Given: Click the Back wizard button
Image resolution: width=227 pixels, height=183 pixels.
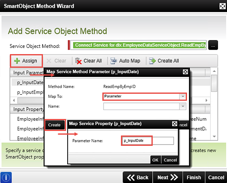Looking at the screenshot, I should pyautogui.click(x=137, y=177).
